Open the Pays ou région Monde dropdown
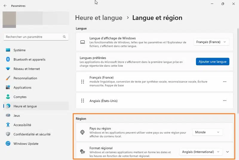This screenshot has height=160, width=239. click(x=207, y=132)
